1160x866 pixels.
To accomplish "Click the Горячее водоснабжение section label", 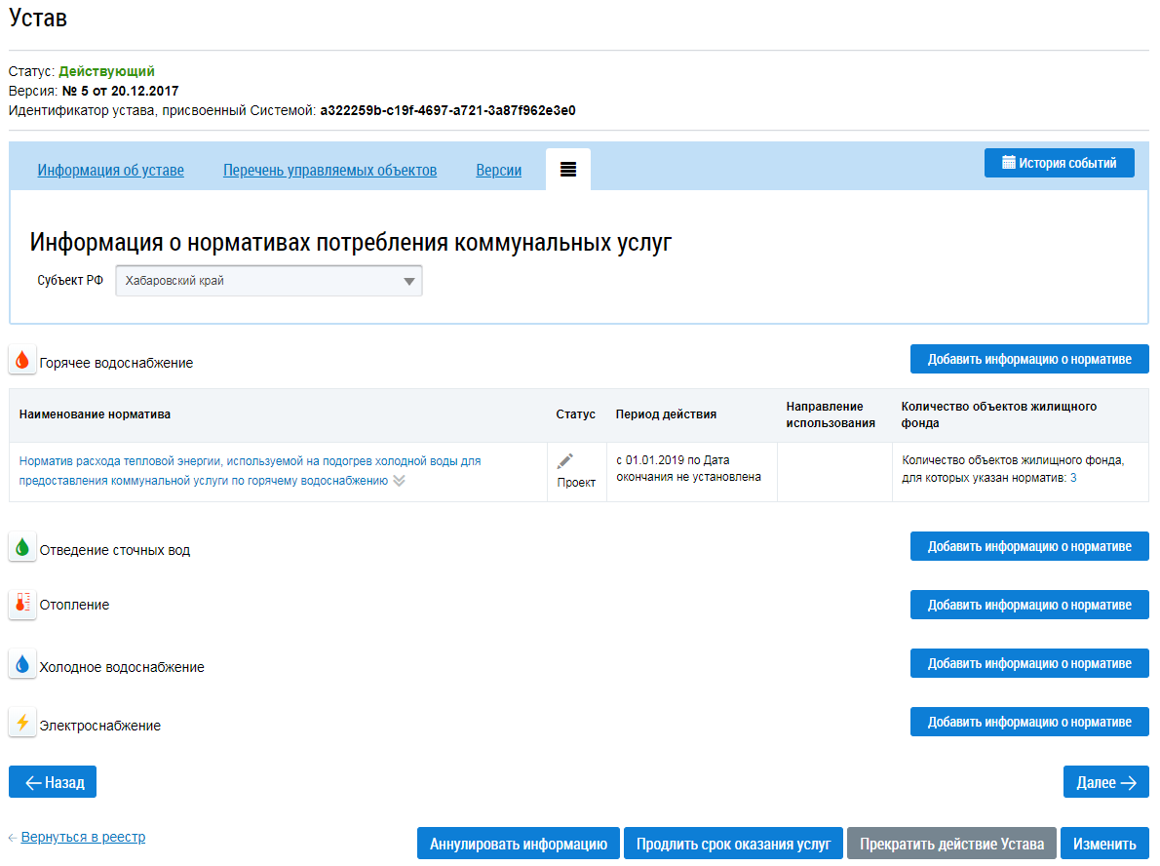I will (x=116, y=363).
